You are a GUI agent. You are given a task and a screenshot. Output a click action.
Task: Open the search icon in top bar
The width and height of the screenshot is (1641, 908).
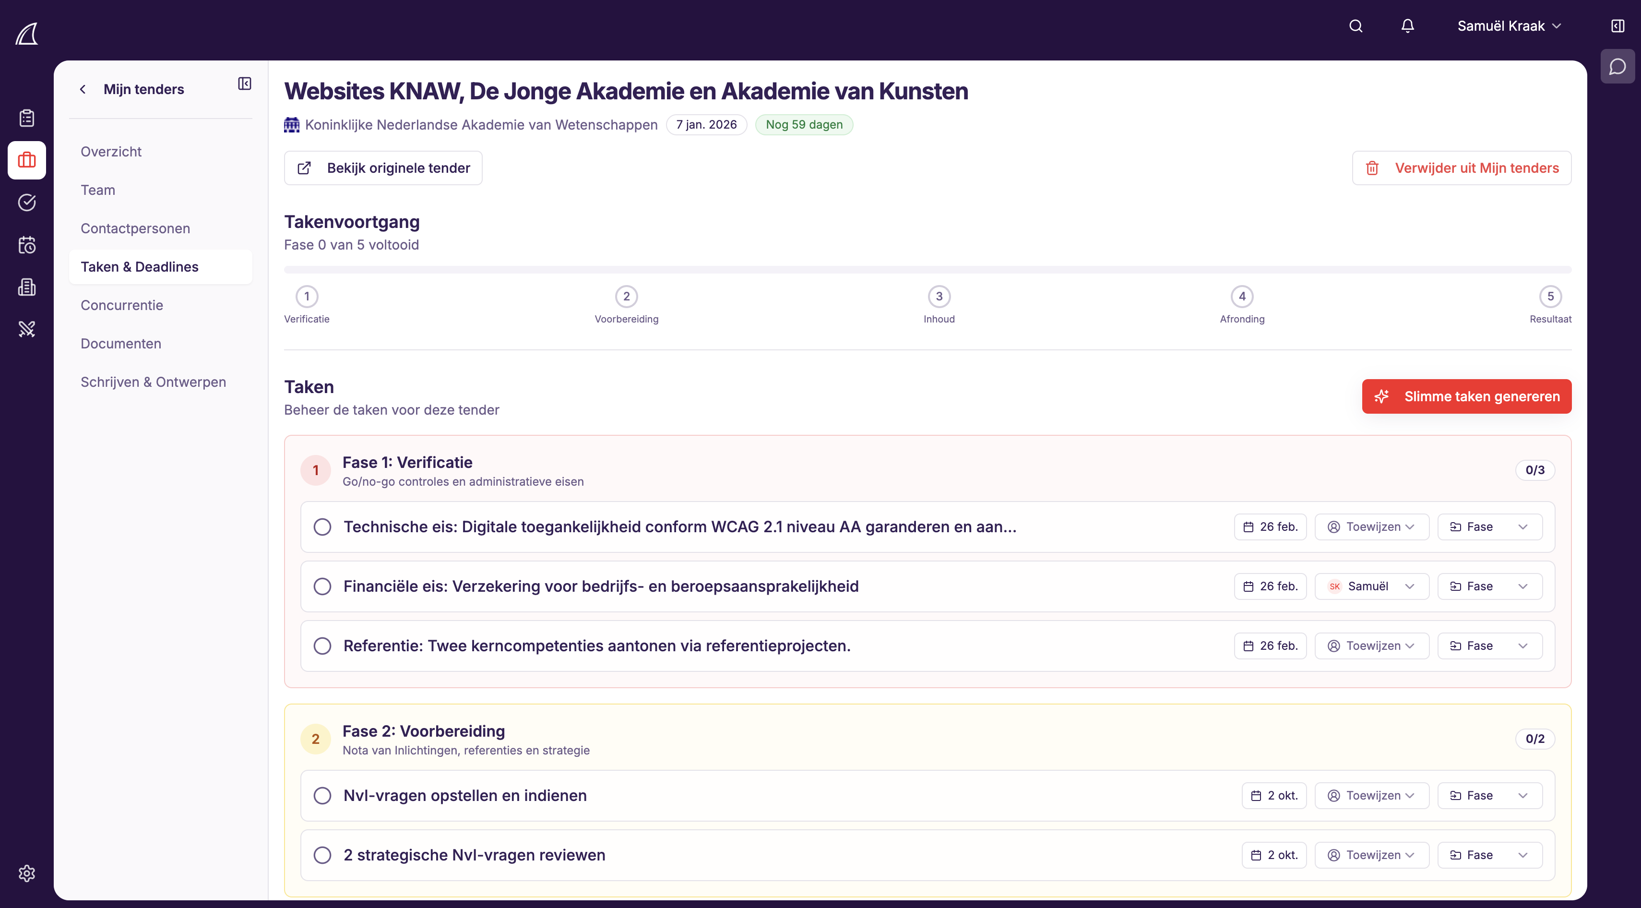click(1356, 26)
